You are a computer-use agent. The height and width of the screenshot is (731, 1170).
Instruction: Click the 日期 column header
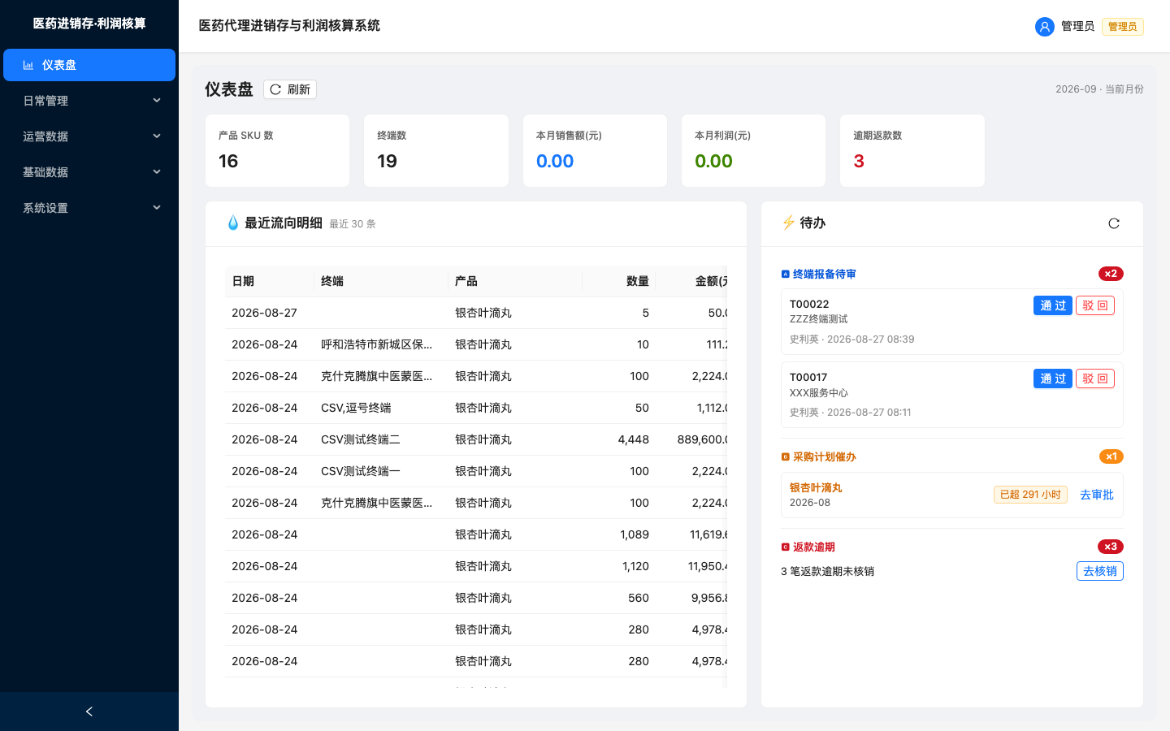coord(270,281)
